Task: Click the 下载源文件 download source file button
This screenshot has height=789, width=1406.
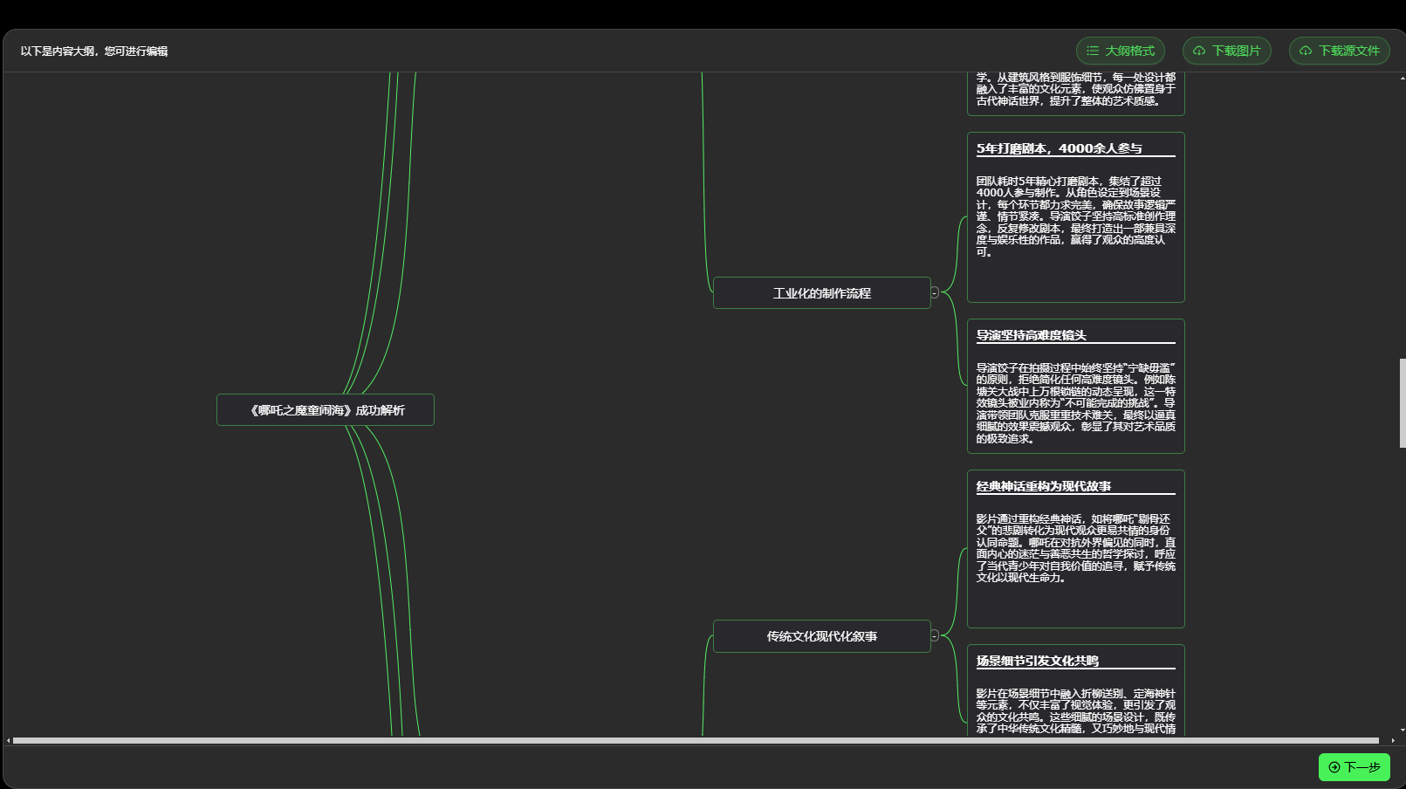Action: [1340, 51]
